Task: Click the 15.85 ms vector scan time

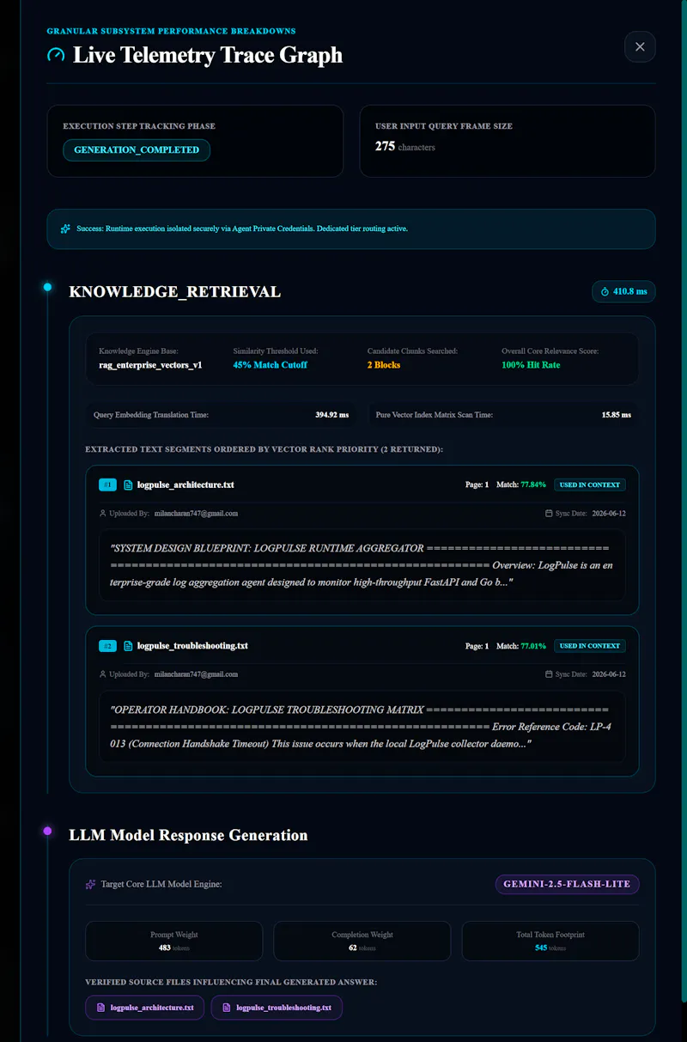Action: pos(617,415)
